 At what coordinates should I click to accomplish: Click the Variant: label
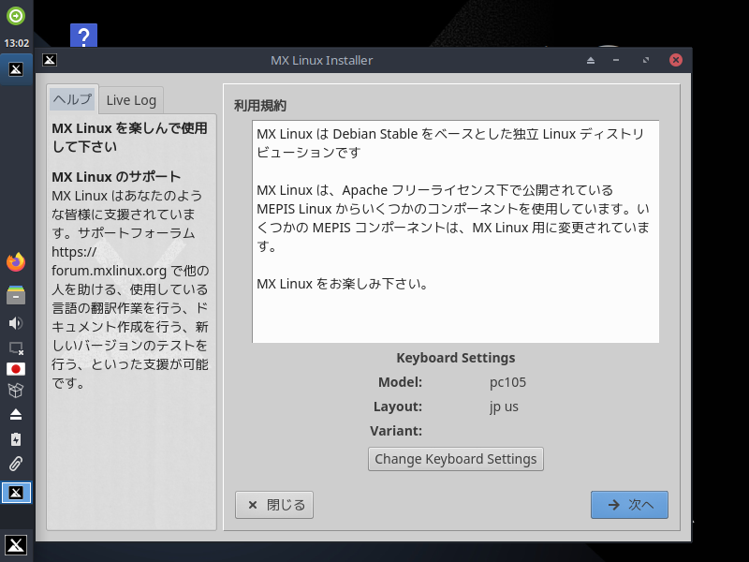[x=396, y=431]
